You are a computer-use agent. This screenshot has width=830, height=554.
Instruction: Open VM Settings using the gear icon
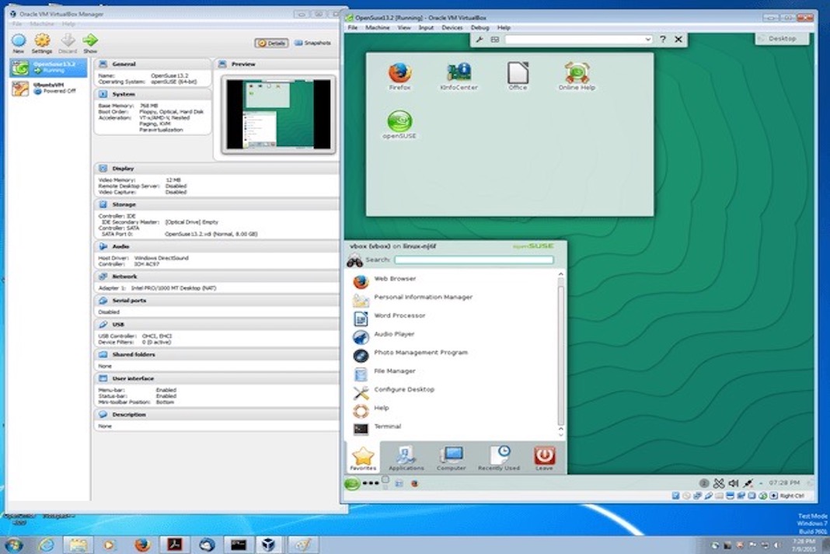coord(42,39)
